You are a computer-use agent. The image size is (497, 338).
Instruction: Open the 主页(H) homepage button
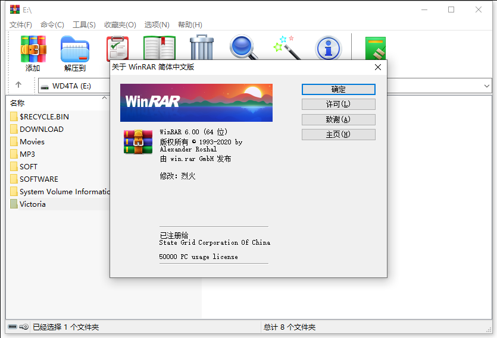(338, 135)
